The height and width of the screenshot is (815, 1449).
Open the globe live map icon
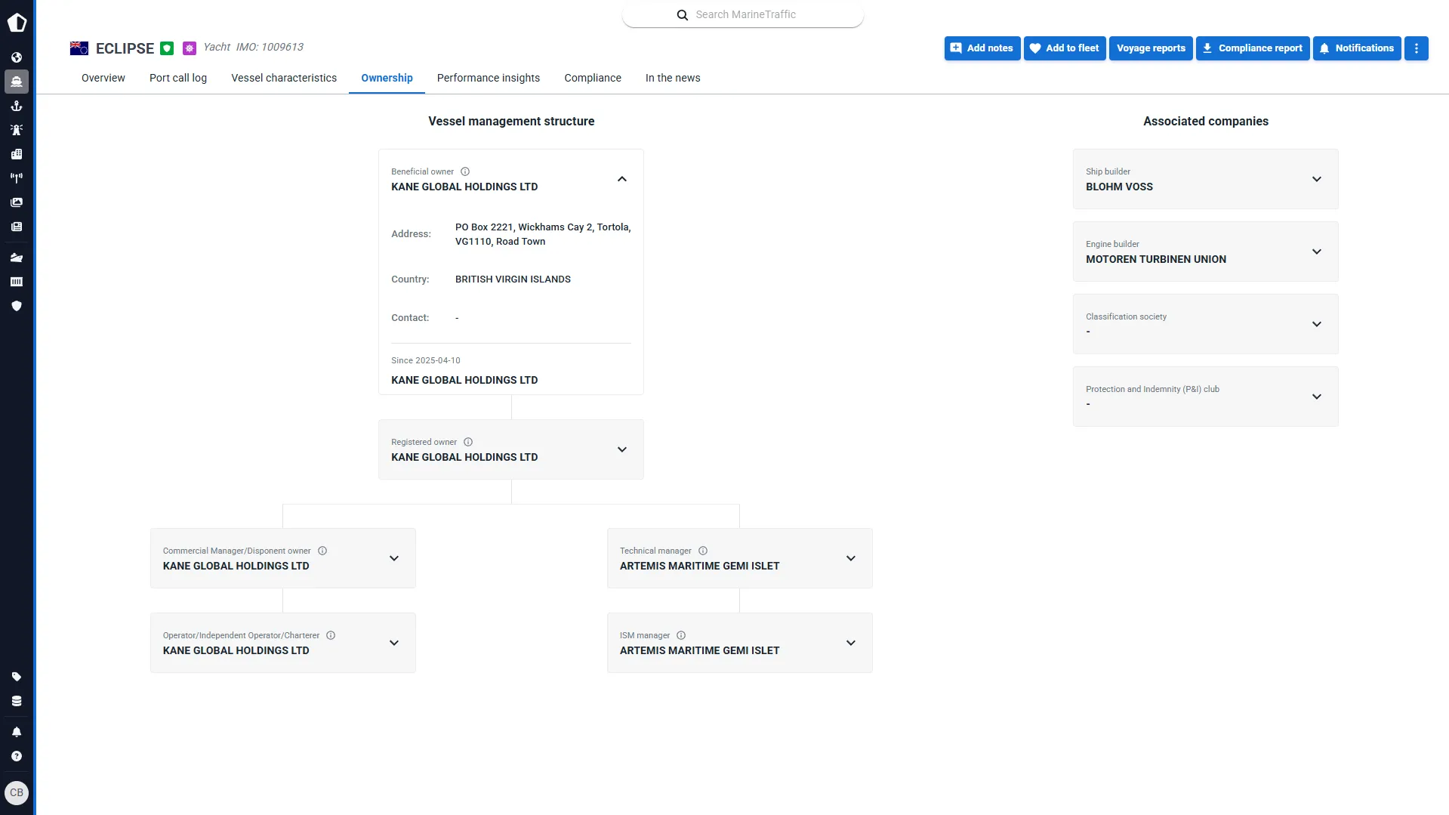(17, 57)
